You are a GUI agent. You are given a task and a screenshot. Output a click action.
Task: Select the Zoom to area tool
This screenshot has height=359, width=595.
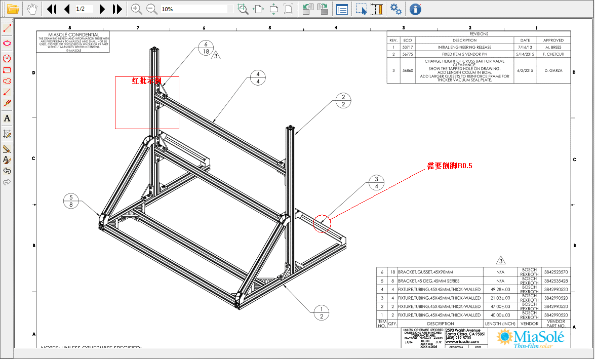click(243, 9)
